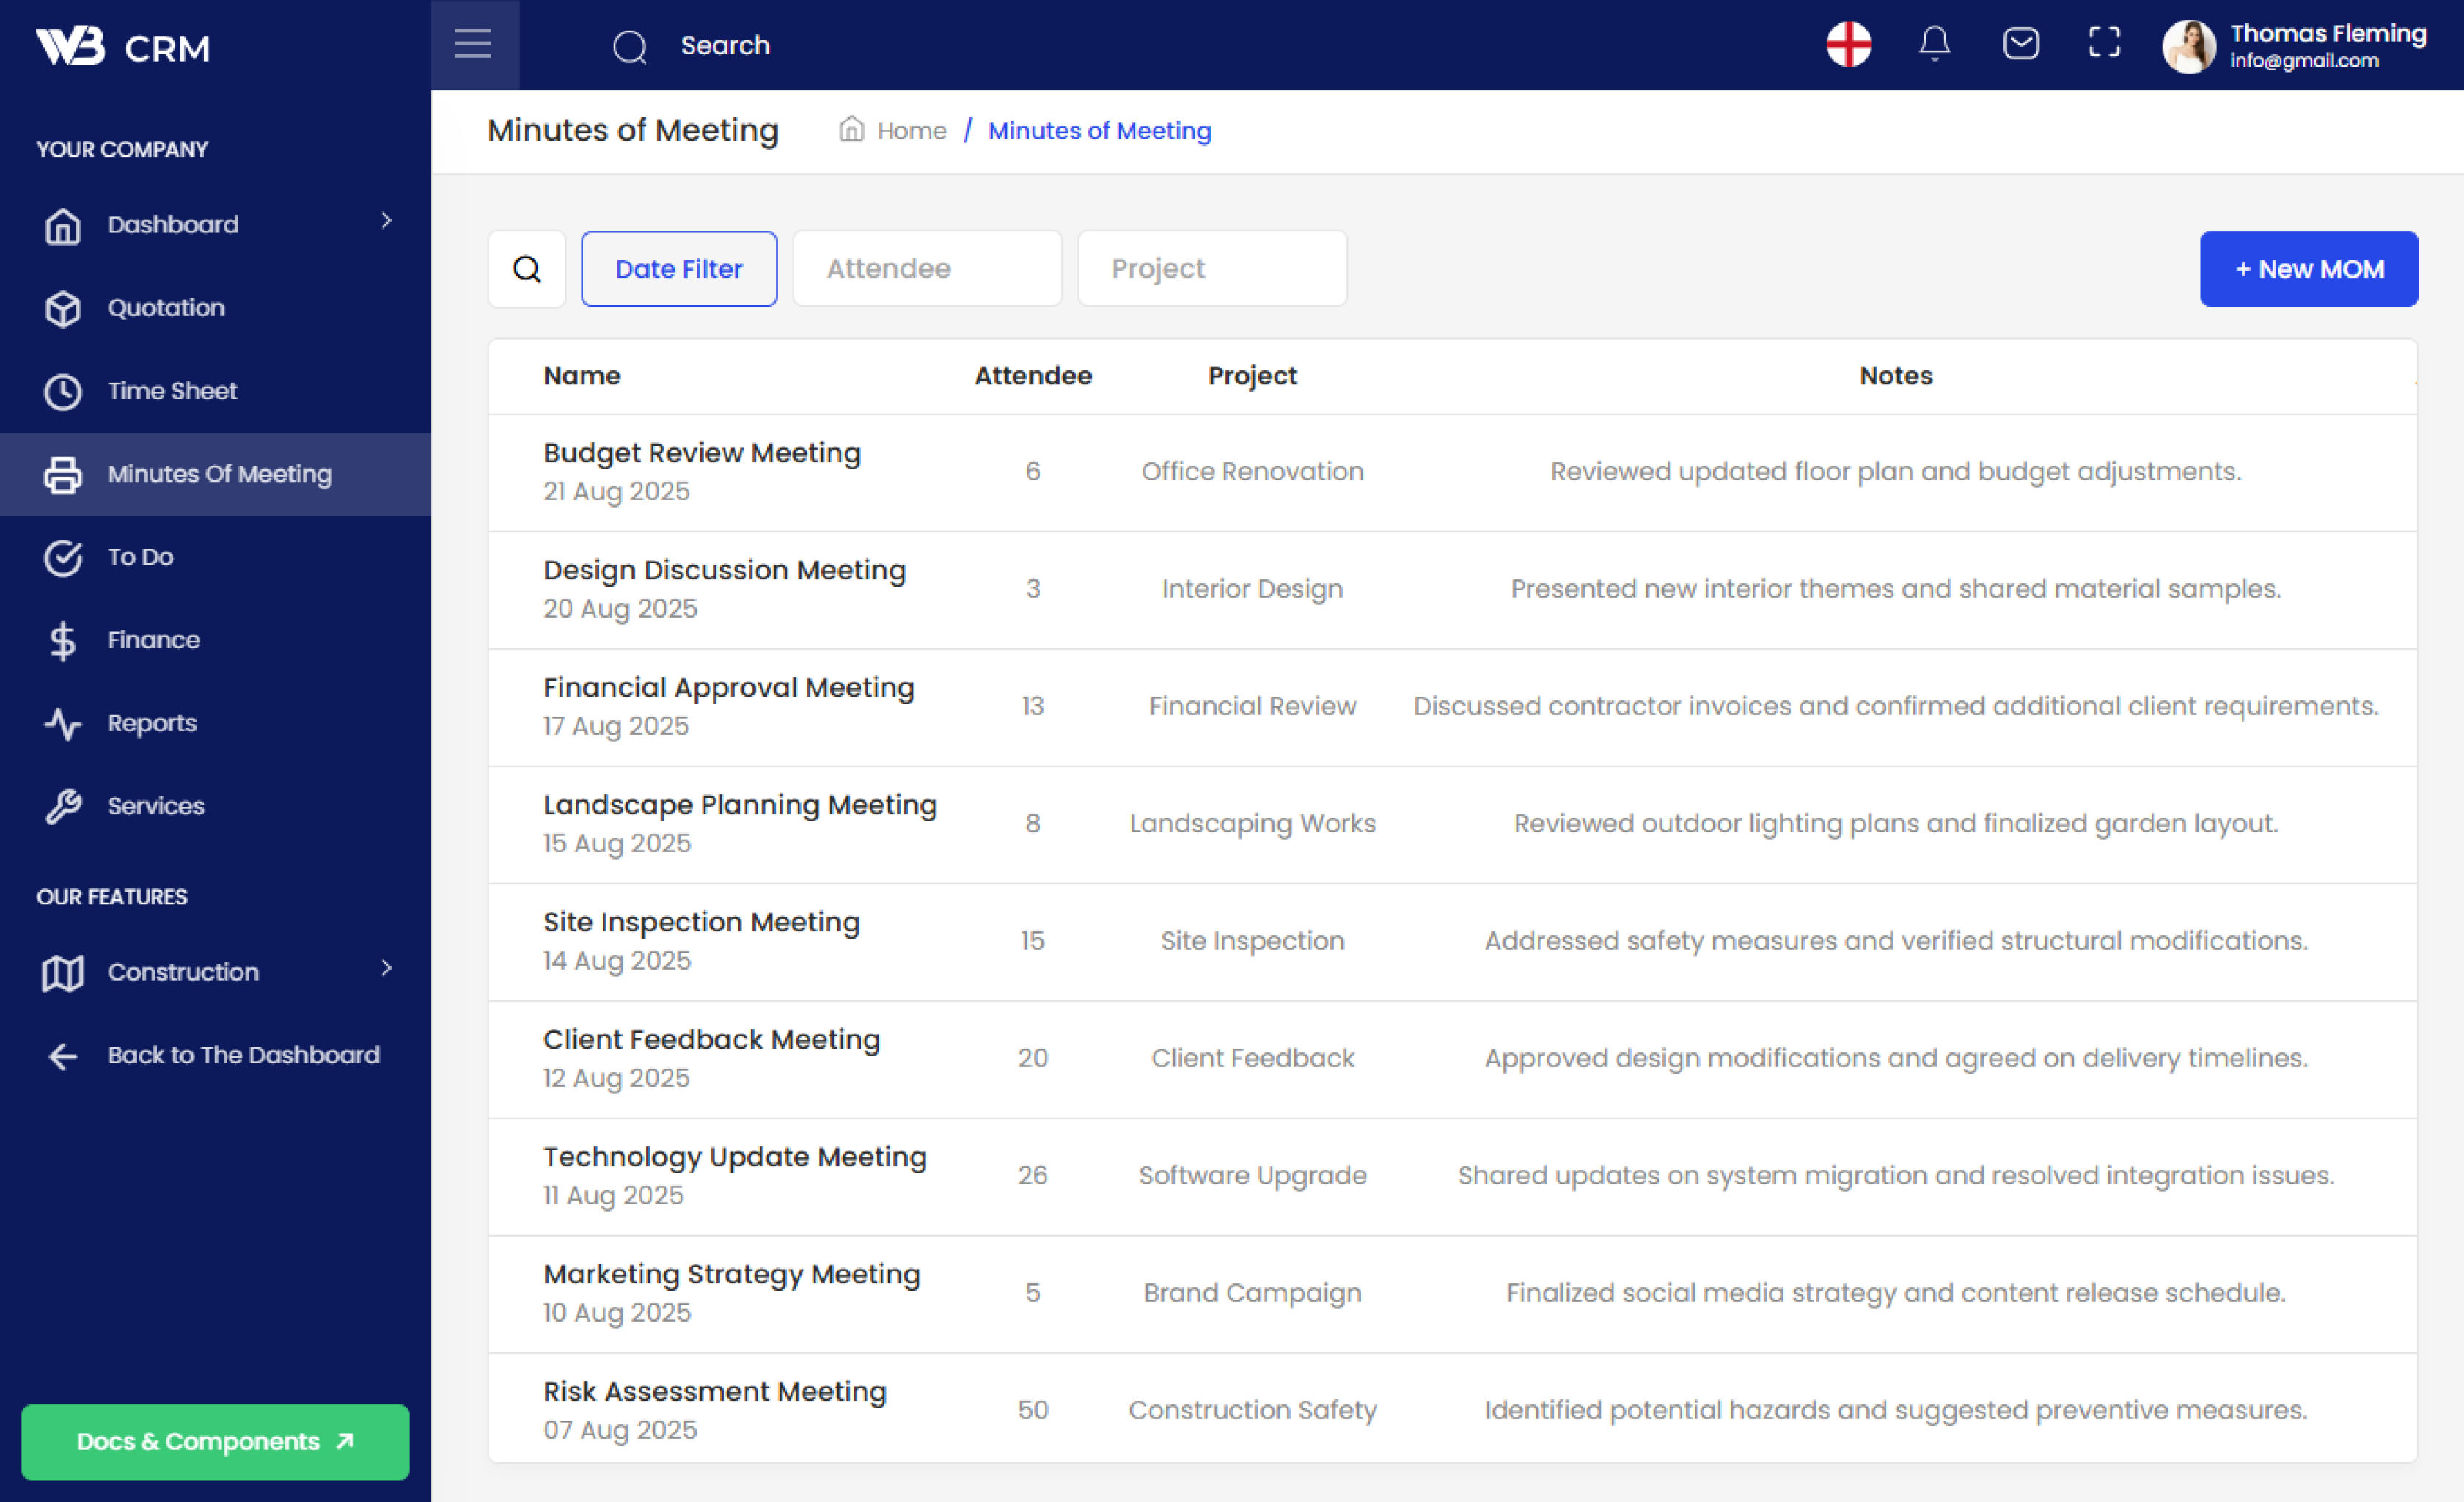Open the Docs & Components link

tap(215, 1441)
